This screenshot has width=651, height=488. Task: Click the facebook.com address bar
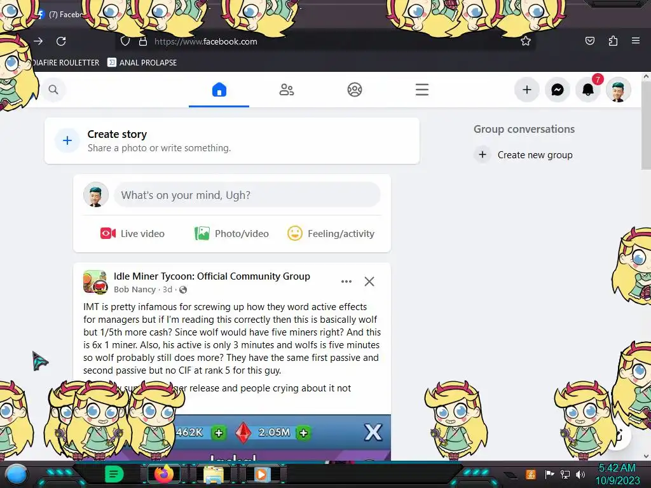[x=325, y=41]
